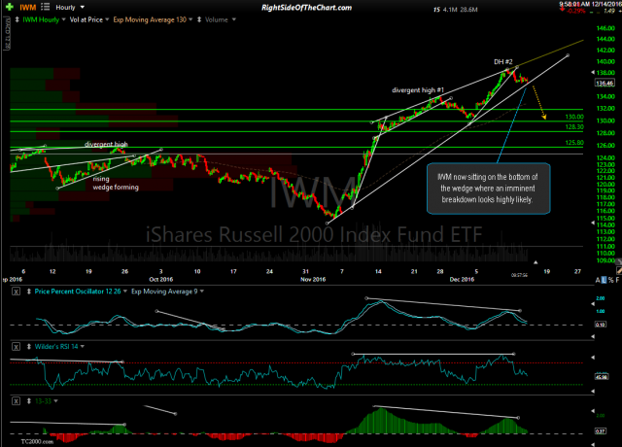Expand the Wilder's RSI 14 dropdown
The height and width of the screenshot is (447, 622).
click(x=83, y=346)
